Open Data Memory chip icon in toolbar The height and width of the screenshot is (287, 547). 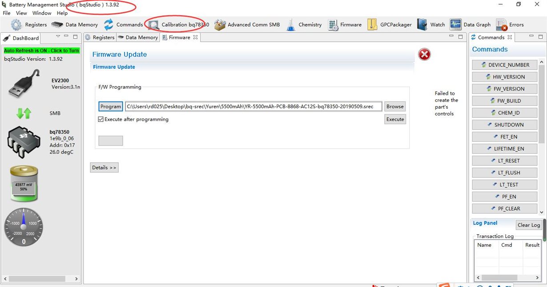point(57,25)
